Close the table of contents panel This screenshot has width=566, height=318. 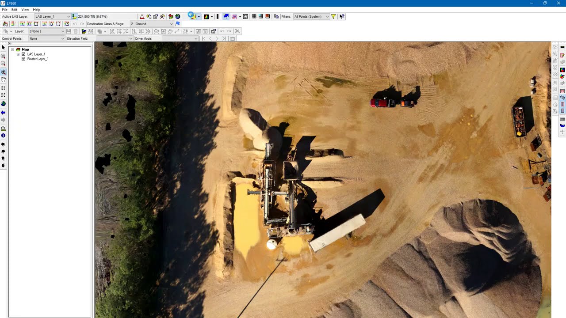point(9,44)
